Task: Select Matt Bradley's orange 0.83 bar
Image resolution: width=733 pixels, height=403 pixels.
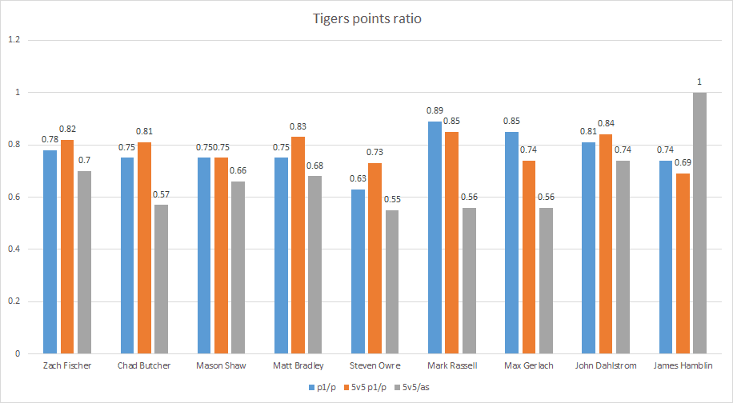Action: coord(298,245)
